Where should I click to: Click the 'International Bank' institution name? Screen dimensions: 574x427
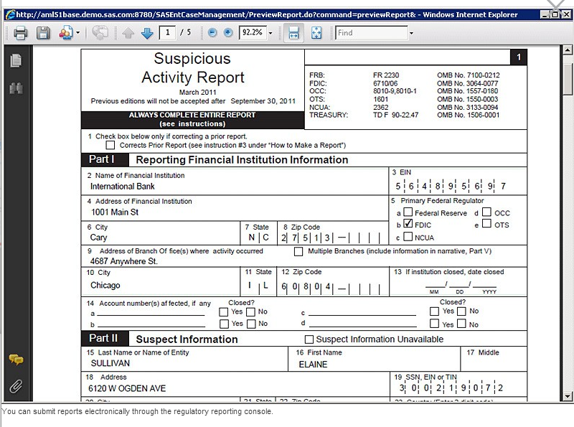pos(123,187)
